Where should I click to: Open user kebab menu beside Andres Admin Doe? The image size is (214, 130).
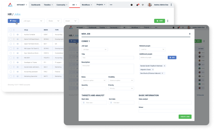point(171,5)
